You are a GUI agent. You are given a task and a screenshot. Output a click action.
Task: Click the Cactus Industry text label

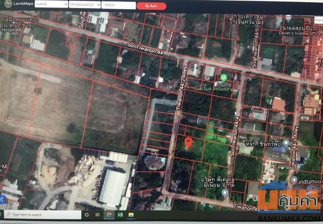point(213,89)
